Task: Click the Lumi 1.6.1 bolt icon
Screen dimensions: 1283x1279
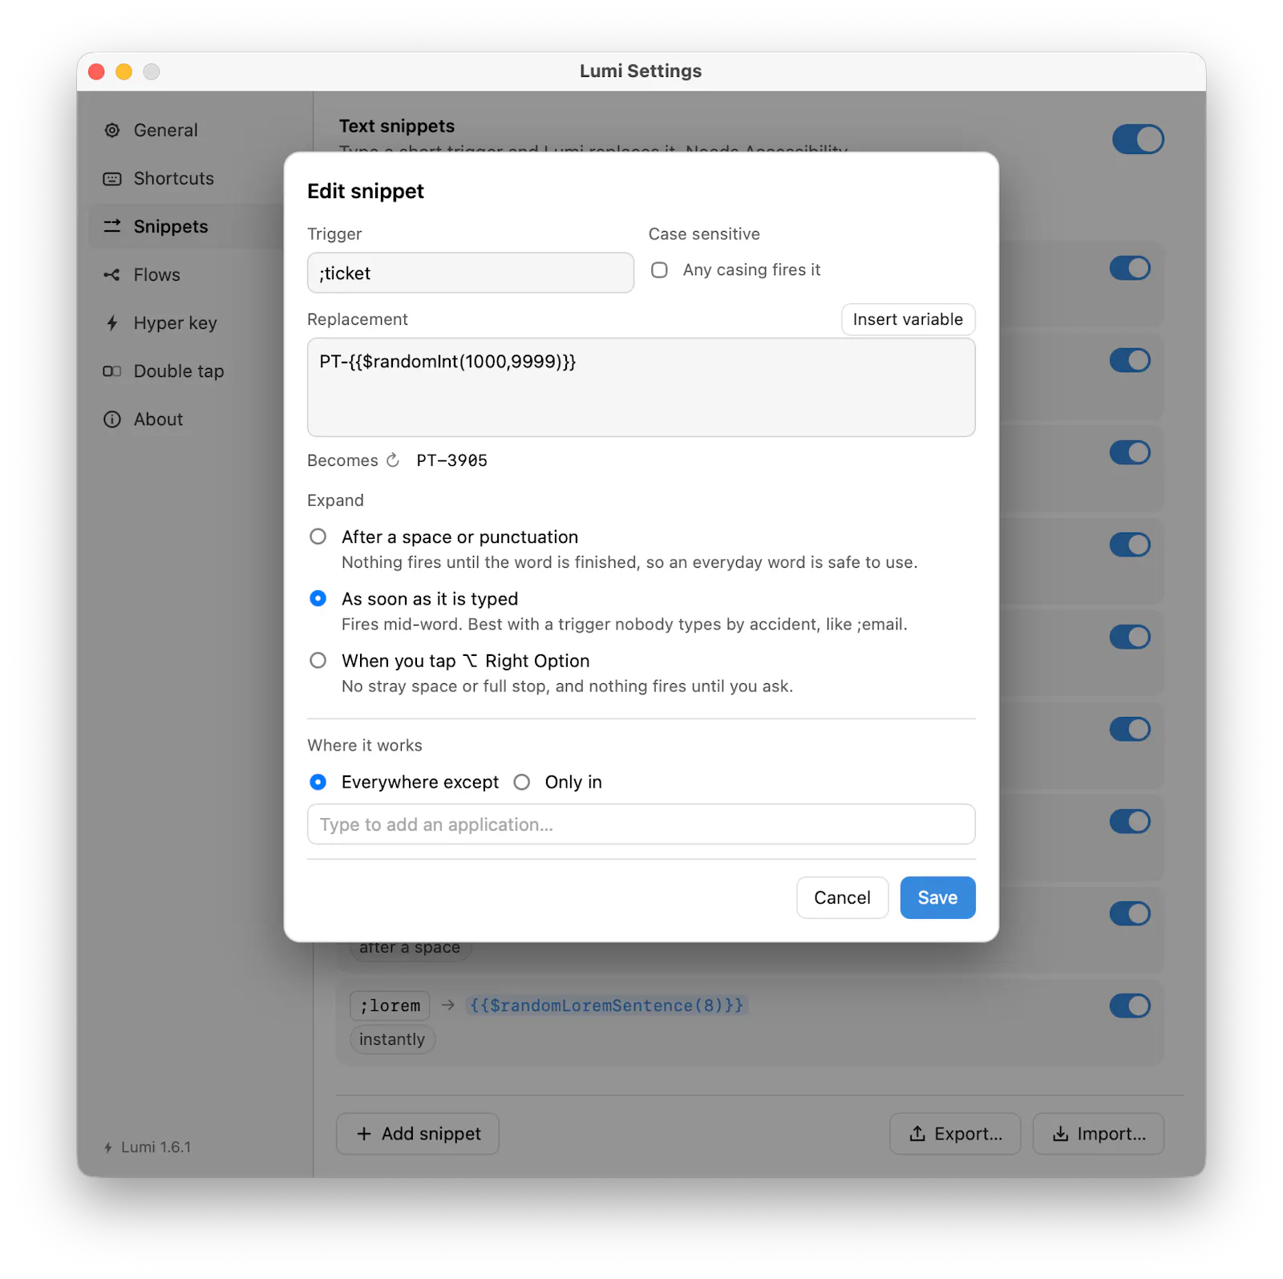Action: (108, 1147)
